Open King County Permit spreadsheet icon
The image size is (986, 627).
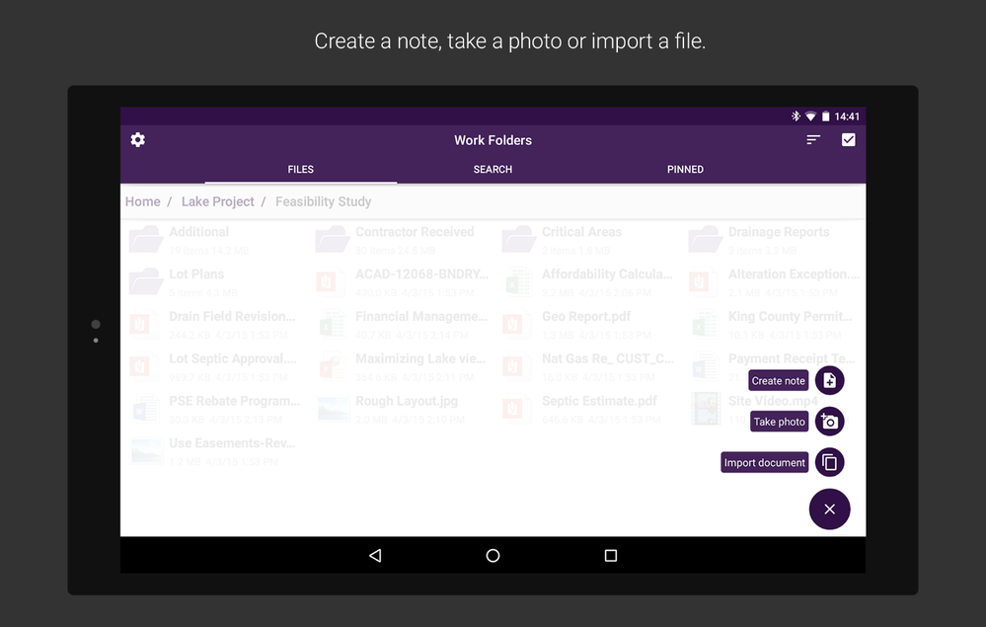click(x=704, y=324)
